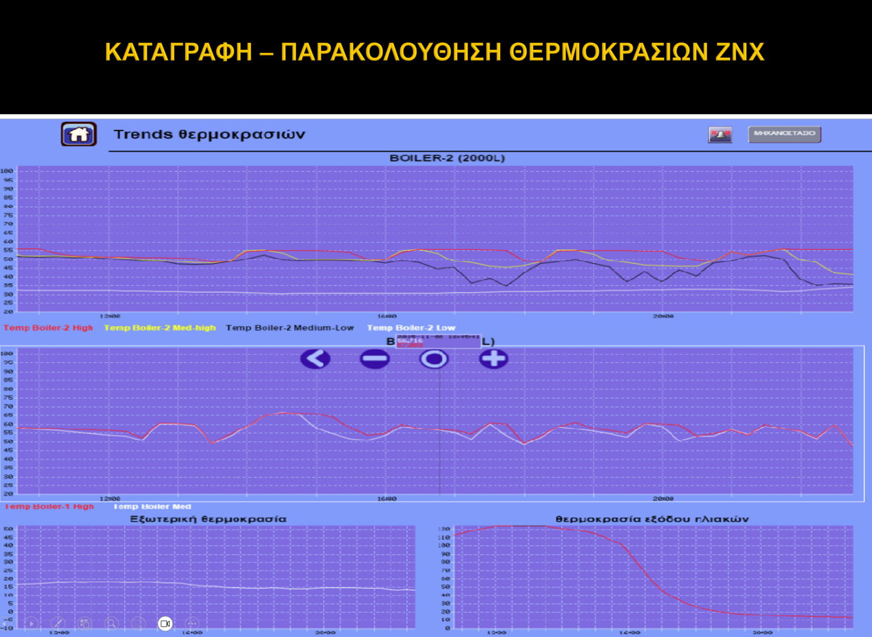The width and height of the screenshot is (872, 637).
Task: Open the alarms bell icon
Action: point(720,134)
